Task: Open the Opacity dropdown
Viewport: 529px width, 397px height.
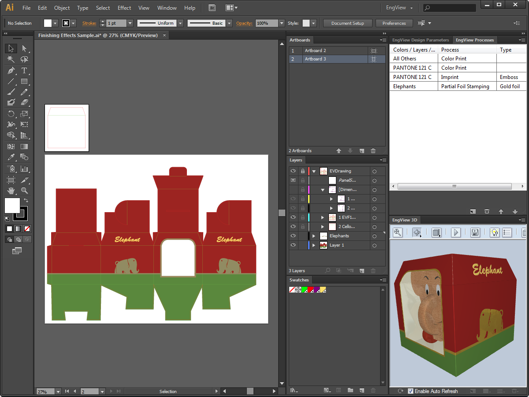Action: 281,23
